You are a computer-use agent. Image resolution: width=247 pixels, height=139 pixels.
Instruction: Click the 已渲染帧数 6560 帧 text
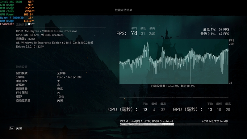pos(173,86)
